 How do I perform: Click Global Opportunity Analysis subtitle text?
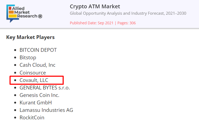pos(128,13)
